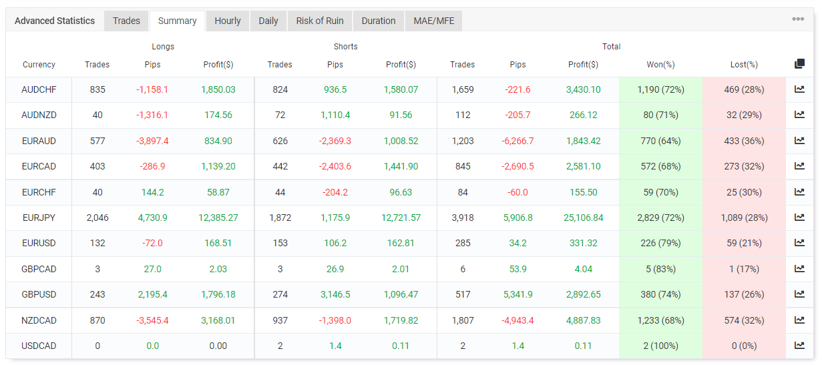Image resolution: width=822 pixels, height=365 pixels.
Task: Select the EURJPY currency cell
Action: pos(39,218)
